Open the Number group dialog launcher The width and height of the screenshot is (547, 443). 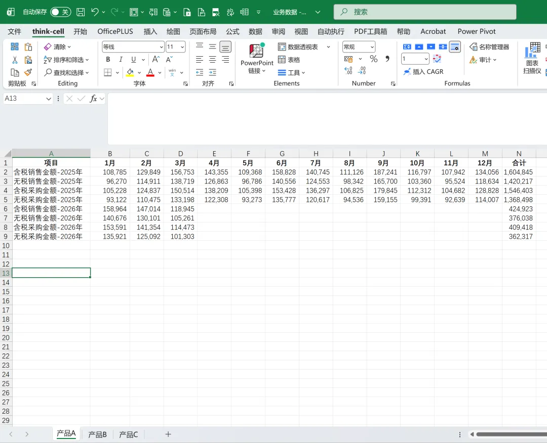click(393, 84)
